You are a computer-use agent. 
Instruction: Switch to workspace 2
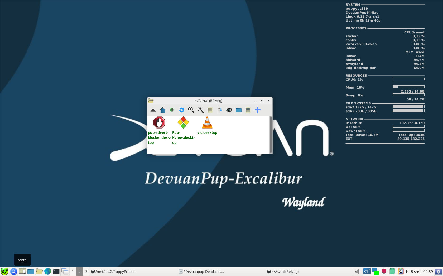pyautogui.click(x=79, y=272)
